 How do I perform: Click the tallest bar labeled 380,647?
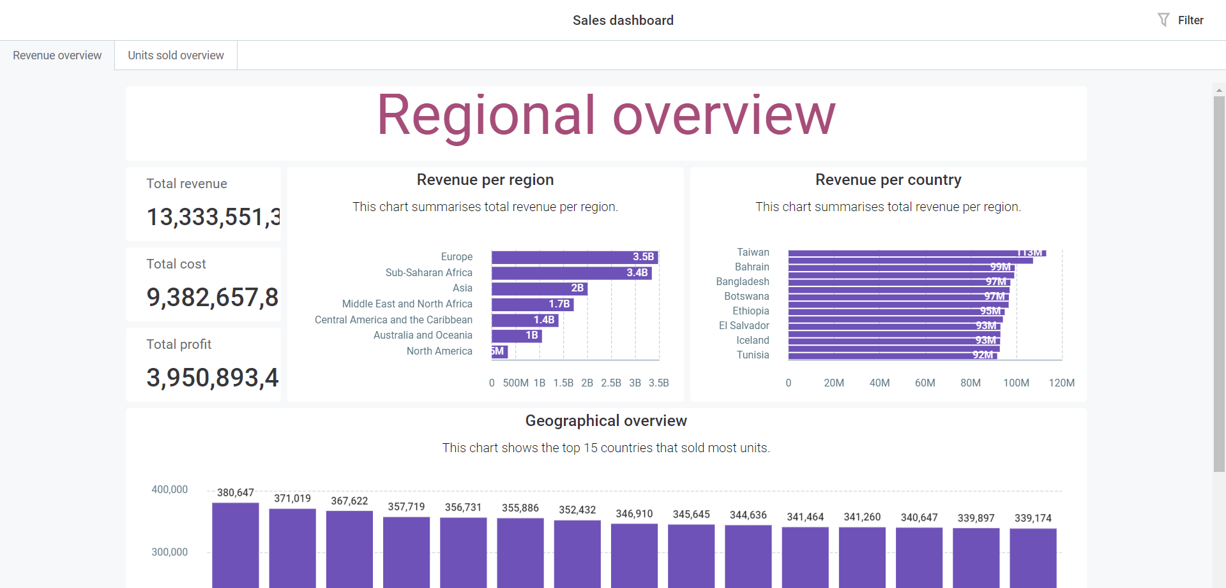(x=234, y=548)
